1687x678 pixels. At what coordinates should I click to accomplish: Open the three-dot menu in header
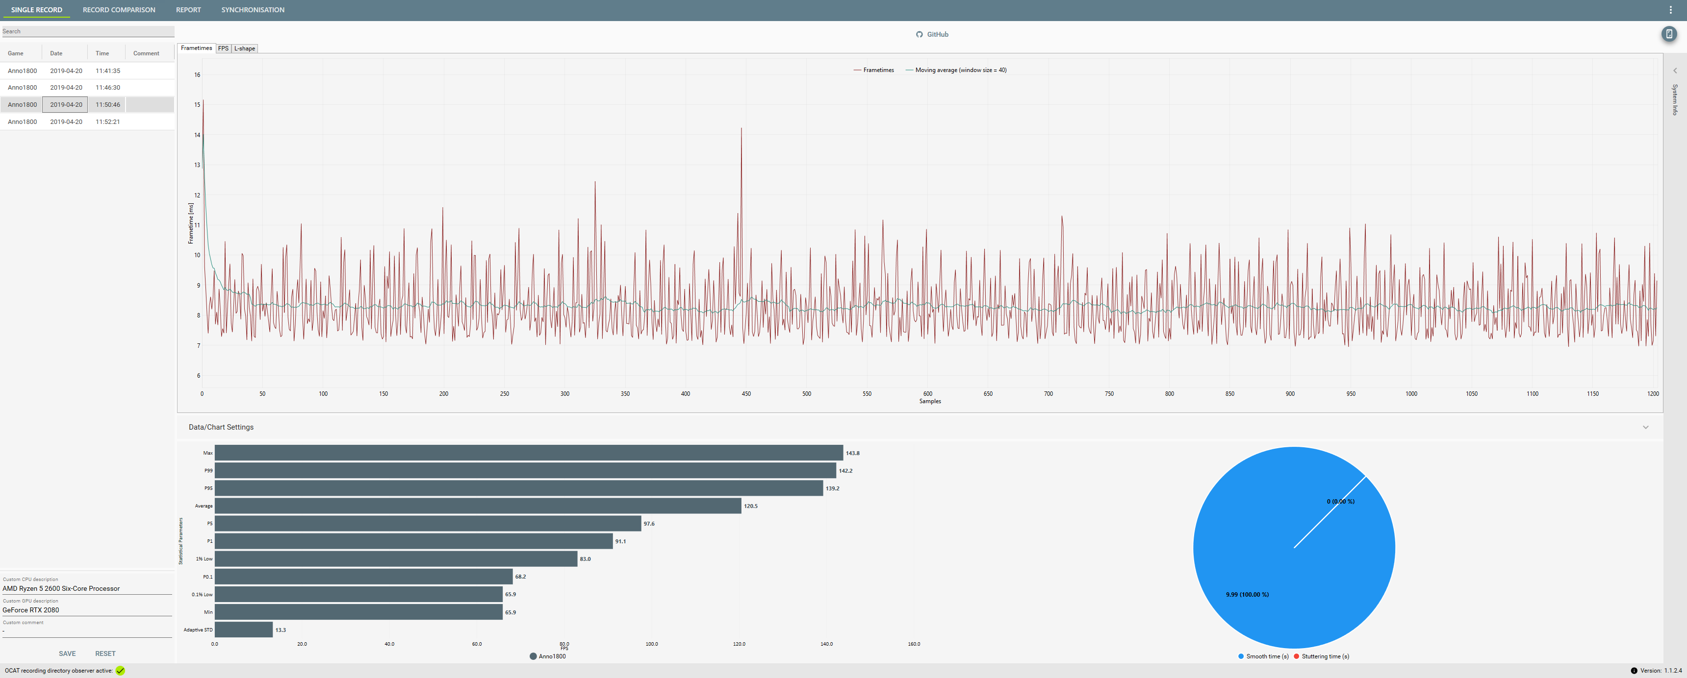click(x=1671, y=10)
